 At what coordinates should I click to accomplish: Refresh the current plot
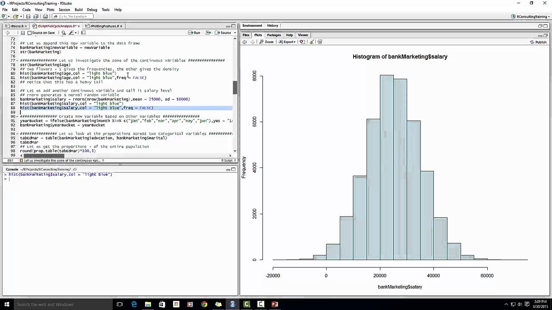[320, 42]
